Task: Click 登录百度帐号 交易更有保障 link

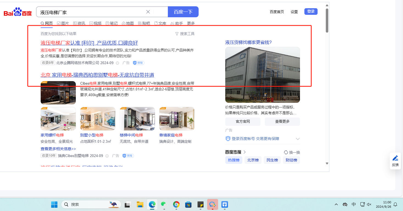Action: click(x=255, y=139)
